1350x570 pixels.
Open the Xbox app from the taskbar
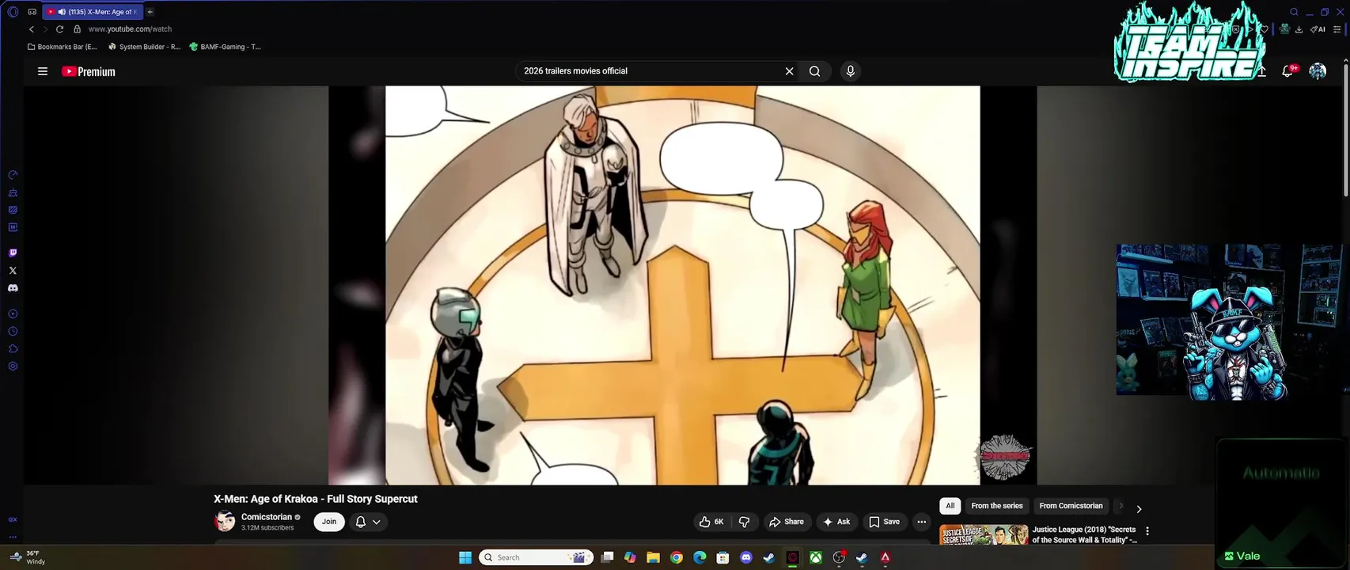[815, 557]
